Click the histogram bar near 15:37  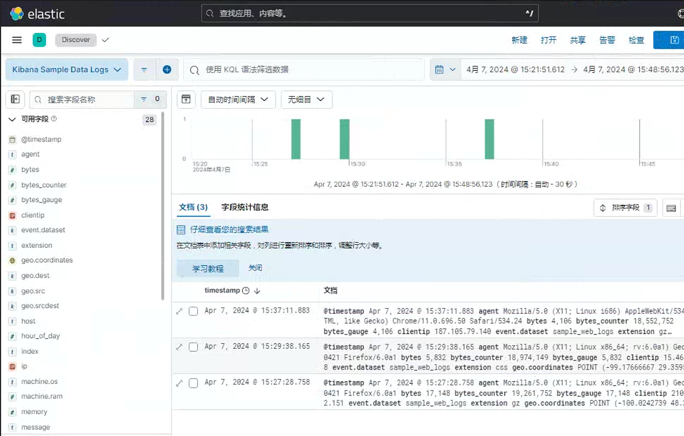(490, 139)
